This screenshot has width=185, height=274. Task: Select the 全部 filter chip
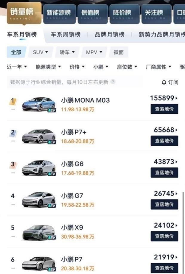click(16, 52)
